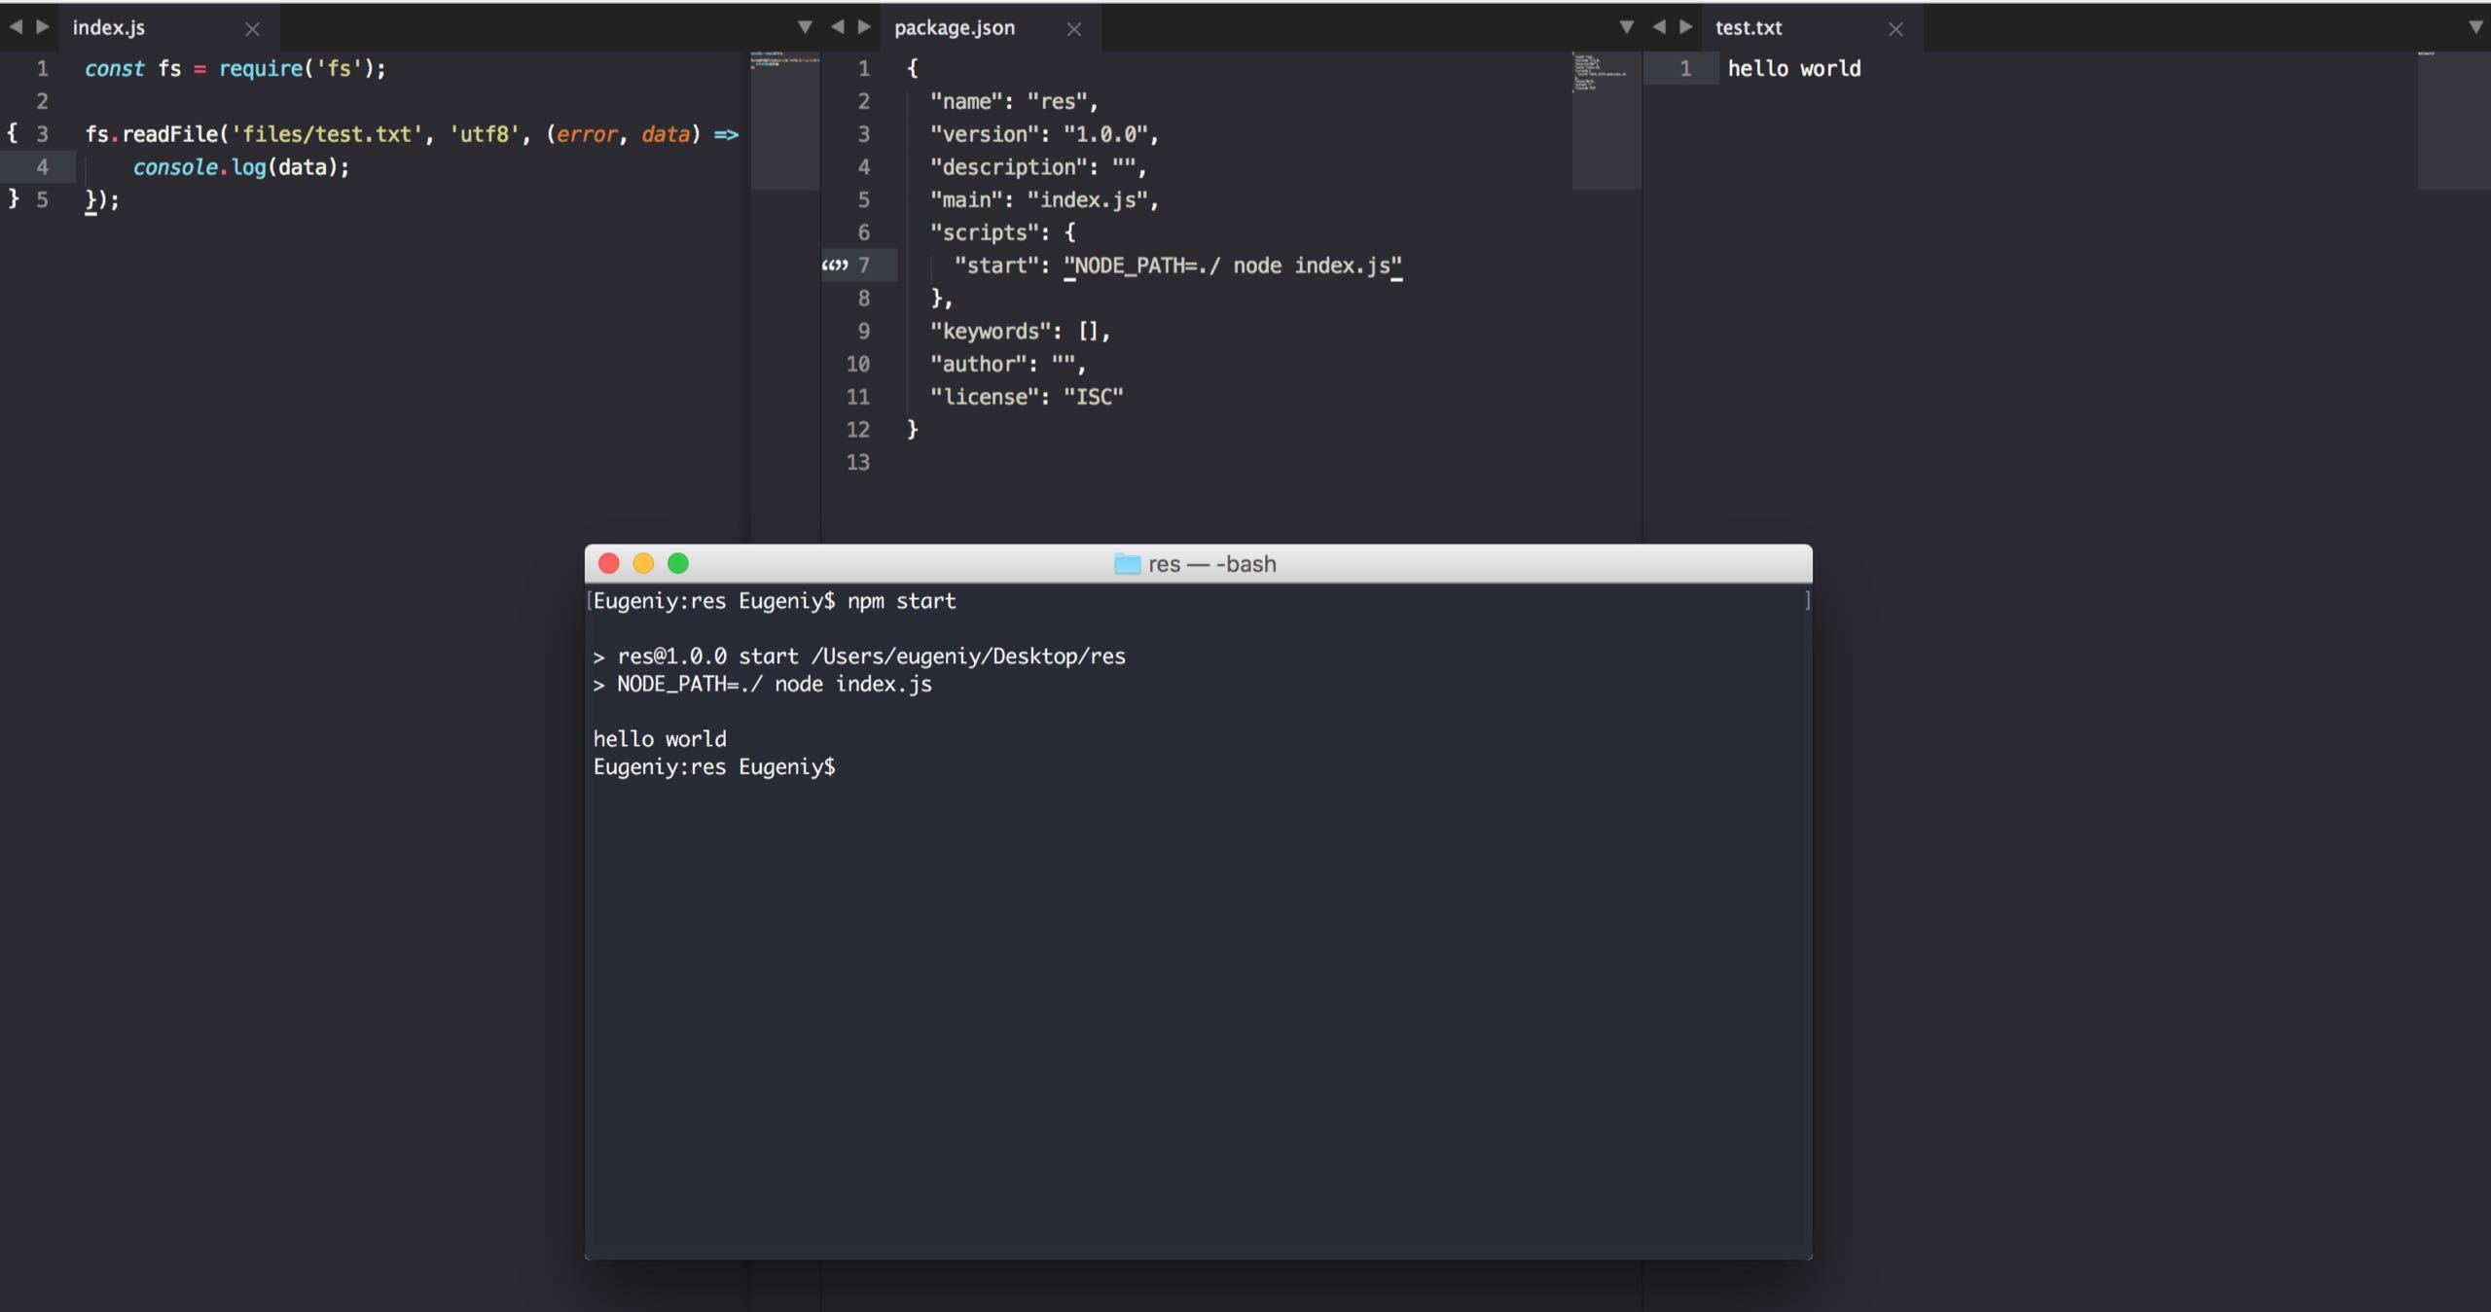The image size is (2491, 1312).
Task: Click folder icon in terminal title bar
Action: (x=1127, y=564)
